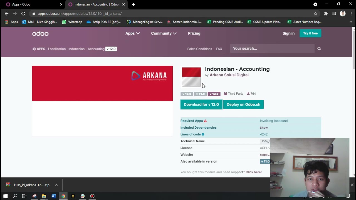The height and width of the screenshot is (200, 356).
Task: Open Windows taskbar search
Action: coord(15,196)
